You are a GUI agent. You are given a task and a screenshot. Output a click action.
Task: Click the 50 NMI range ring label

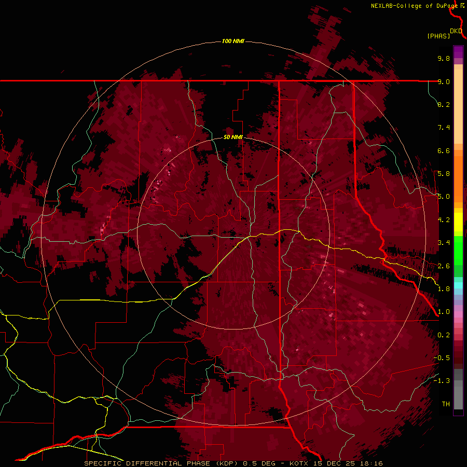click(x=233, y=137)
